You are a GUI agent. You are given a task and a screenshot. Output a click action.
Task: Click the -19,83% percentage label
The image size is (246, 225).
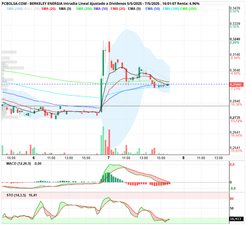tap(236, 151)
